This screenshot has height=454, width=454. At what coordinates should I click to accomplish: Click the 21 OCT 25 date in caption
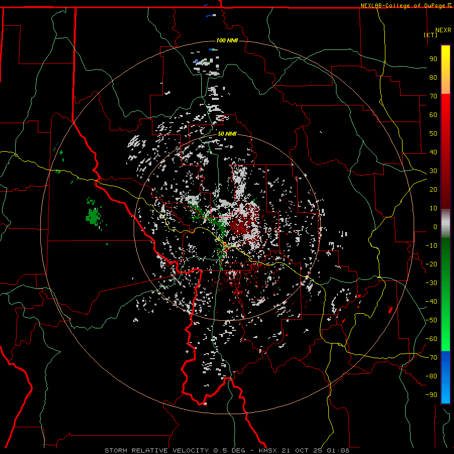(x=302, y=450)
